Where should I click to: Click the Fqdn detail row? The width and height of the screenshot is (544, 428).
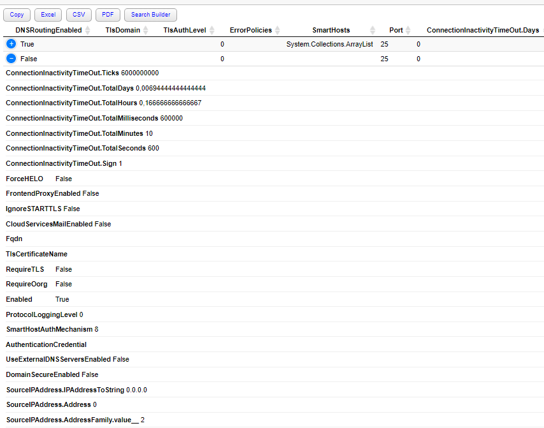[273, 239]
